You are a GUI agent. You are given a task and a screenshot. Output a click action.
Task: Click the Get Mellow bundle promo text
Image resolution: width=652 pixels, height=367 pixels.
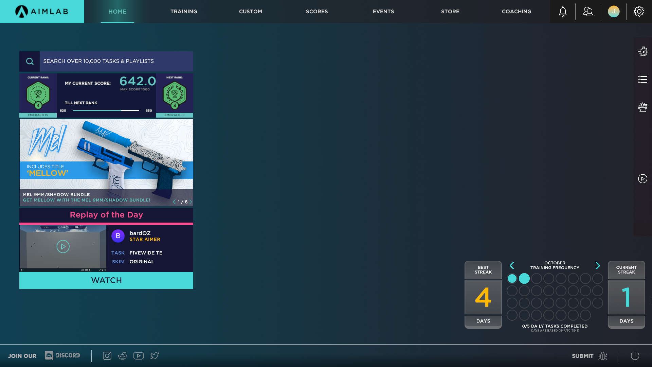(86, 200)
